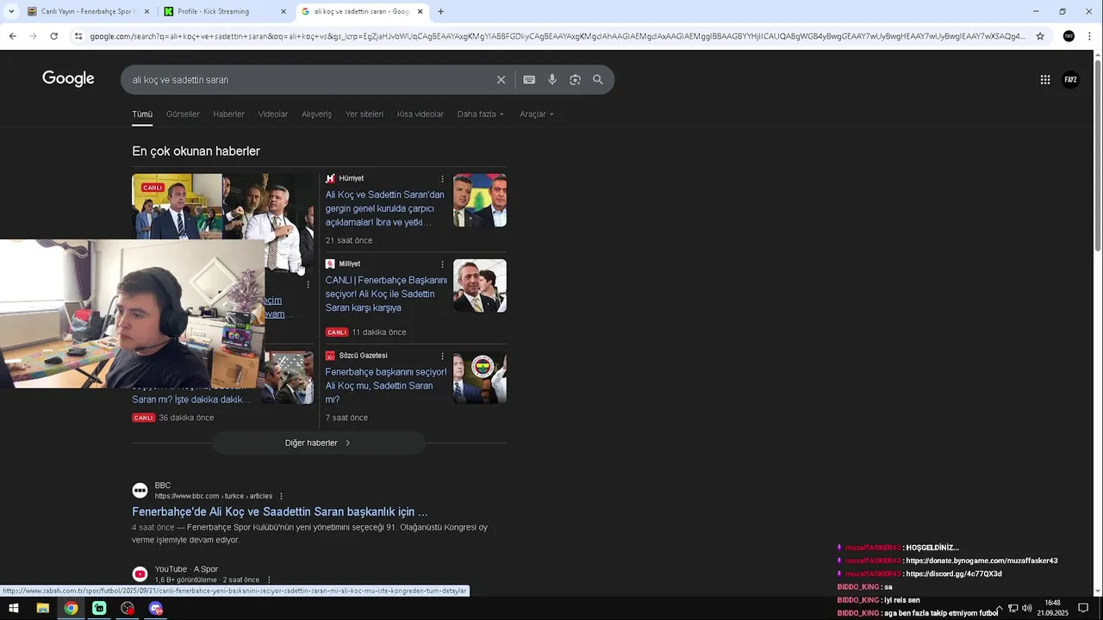This screenshot has height=620, width=1103.
Task: Click the discord.gg invite text in chat overlay
Action: pyautogui.click(x=954, y=573)
